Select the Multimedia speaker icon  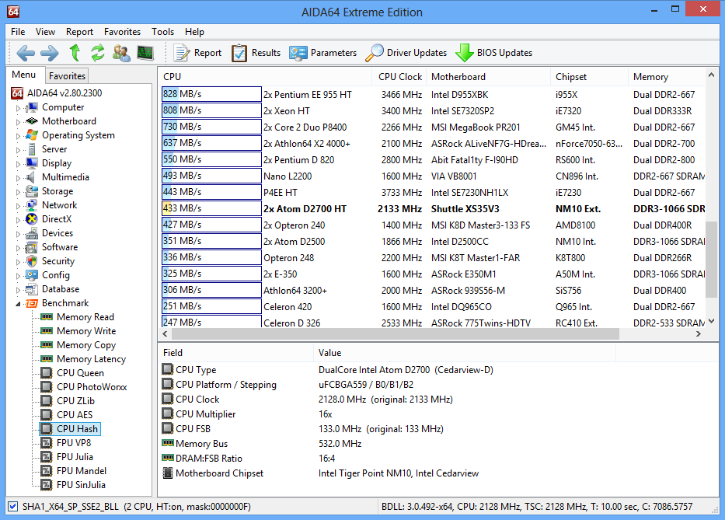pos(31,177)
